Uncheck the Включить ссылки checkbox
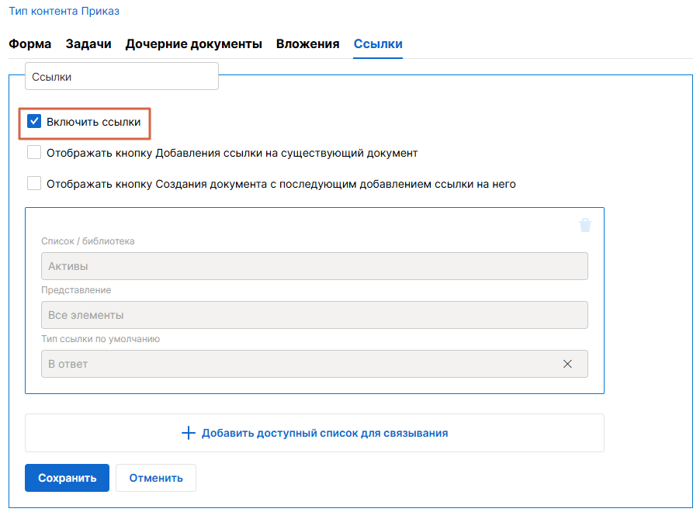Image resolution: width=700 pixels, height=512 pixels. pos(34,122)
